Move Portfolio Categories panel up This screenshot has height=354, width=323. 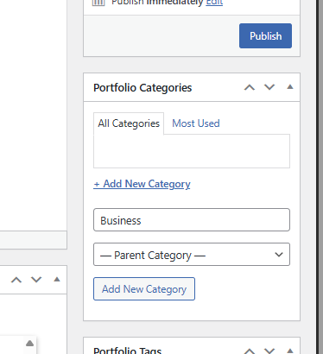click(250, 87)
